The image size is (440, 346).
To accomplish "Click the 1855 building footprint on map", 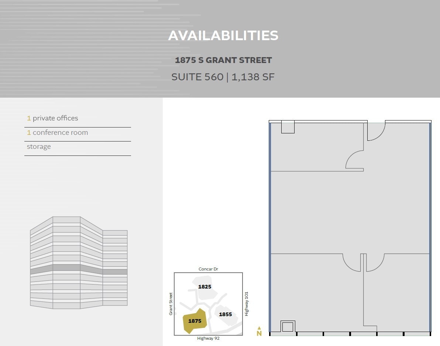I will 225,314.
